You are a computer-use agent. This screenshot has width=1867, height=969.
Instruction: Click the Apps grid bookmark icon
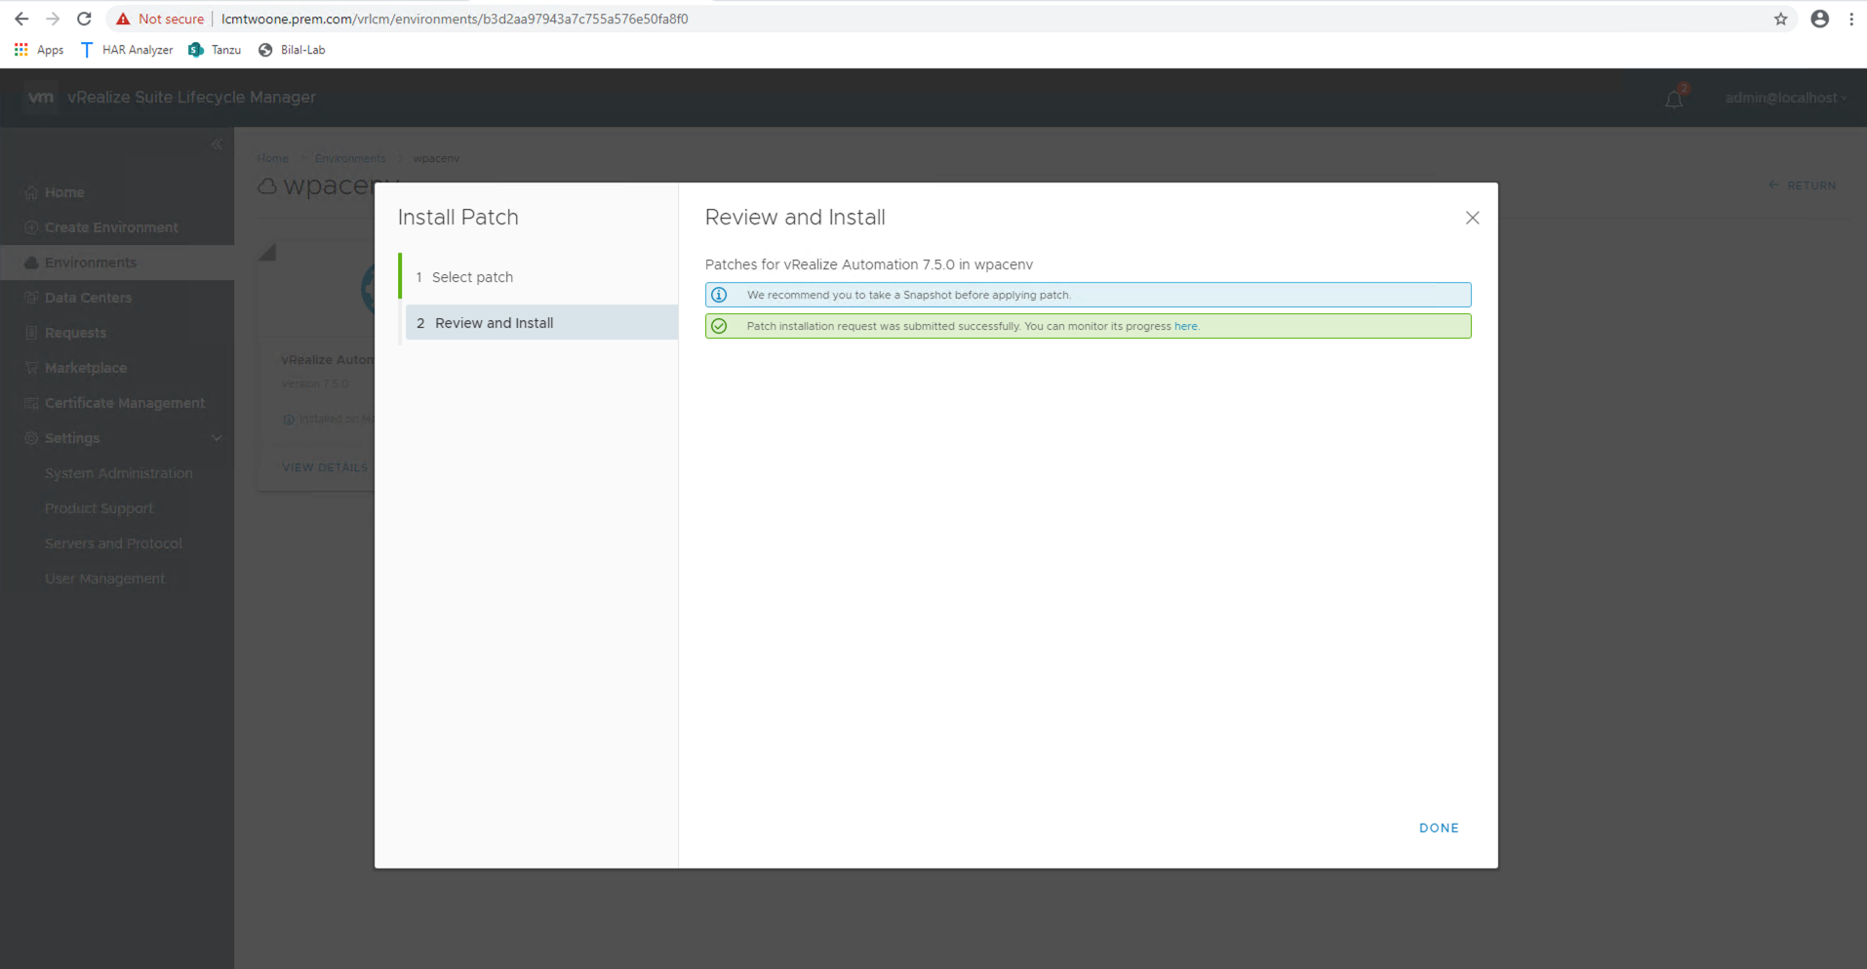pos(20,50)
